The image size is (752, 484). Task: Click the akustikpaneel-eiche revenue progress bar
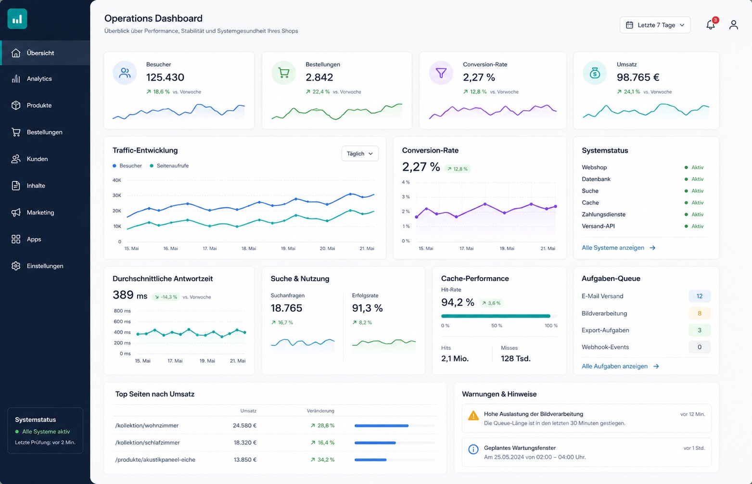(395, 460)
